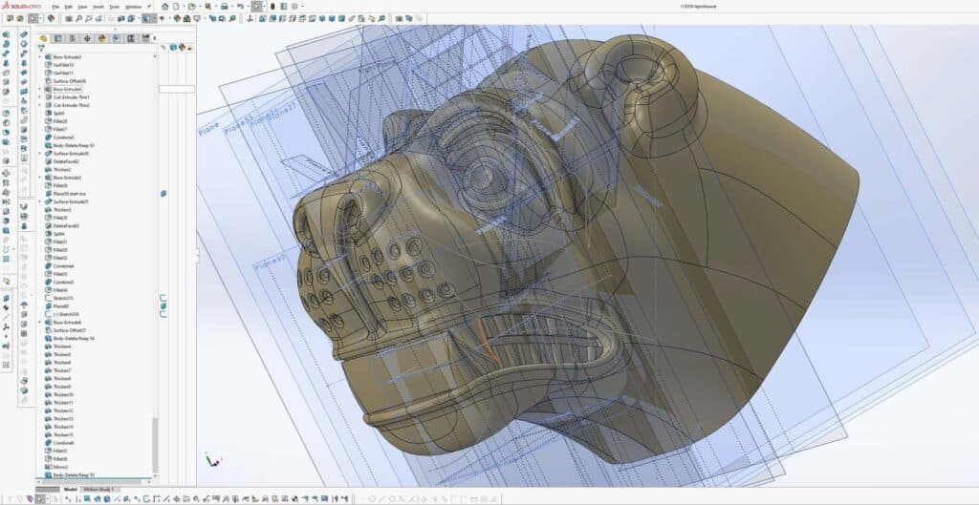Expand the Boss-Extrude3 feature
This screenshot has height=505, width=979.
(39, 57)
